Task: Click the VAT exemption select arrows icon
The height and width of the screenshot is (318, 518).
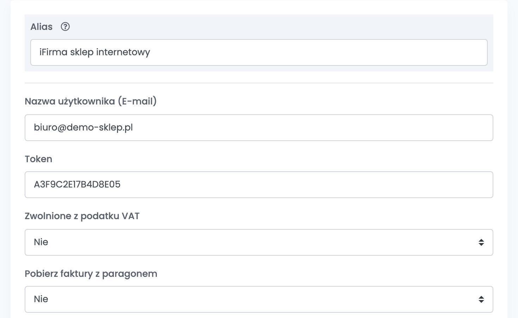Action: tap(481, 242)
